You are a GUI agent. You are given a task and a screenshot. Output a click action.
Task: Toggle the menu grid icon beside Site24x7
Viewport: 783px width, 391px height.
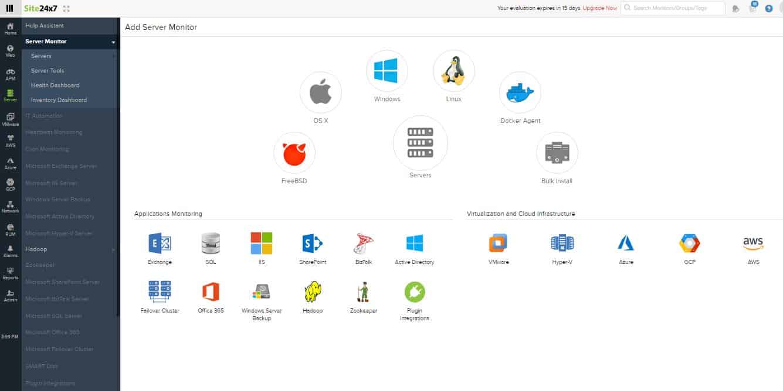click(9, 8)
